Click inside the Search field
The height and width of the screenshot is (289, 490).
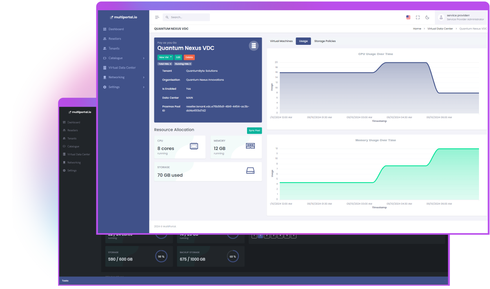coord(186,17)
